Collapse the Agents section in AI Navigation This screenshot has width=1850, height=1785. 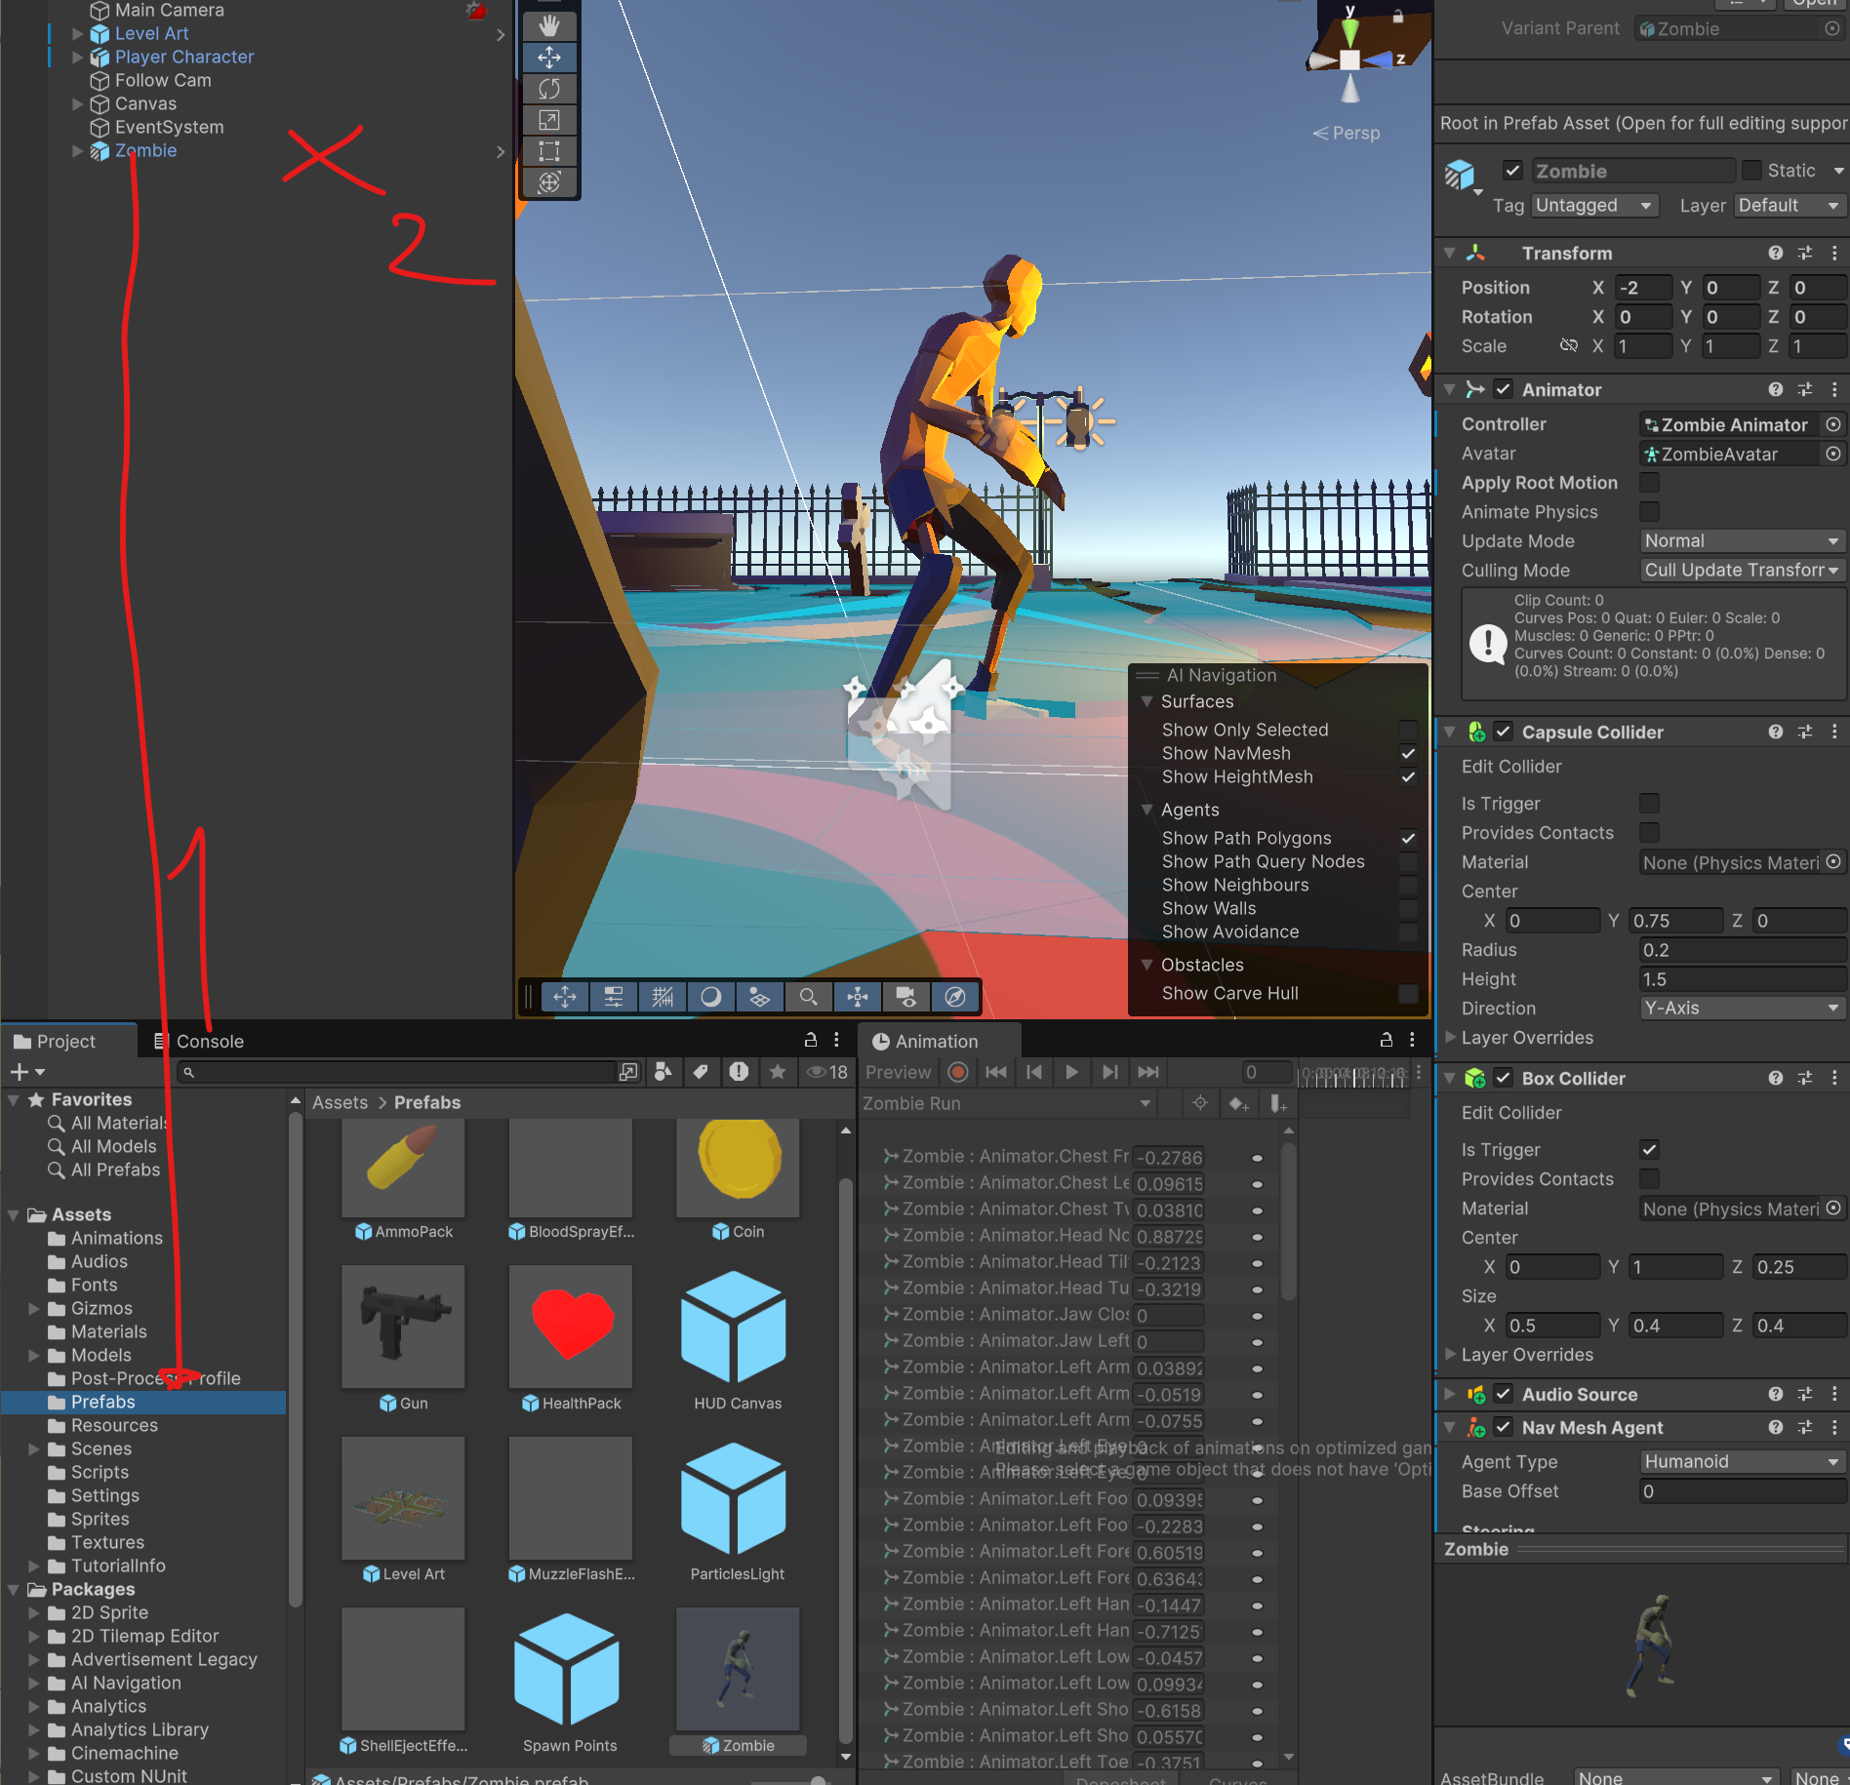[1147, 810]
